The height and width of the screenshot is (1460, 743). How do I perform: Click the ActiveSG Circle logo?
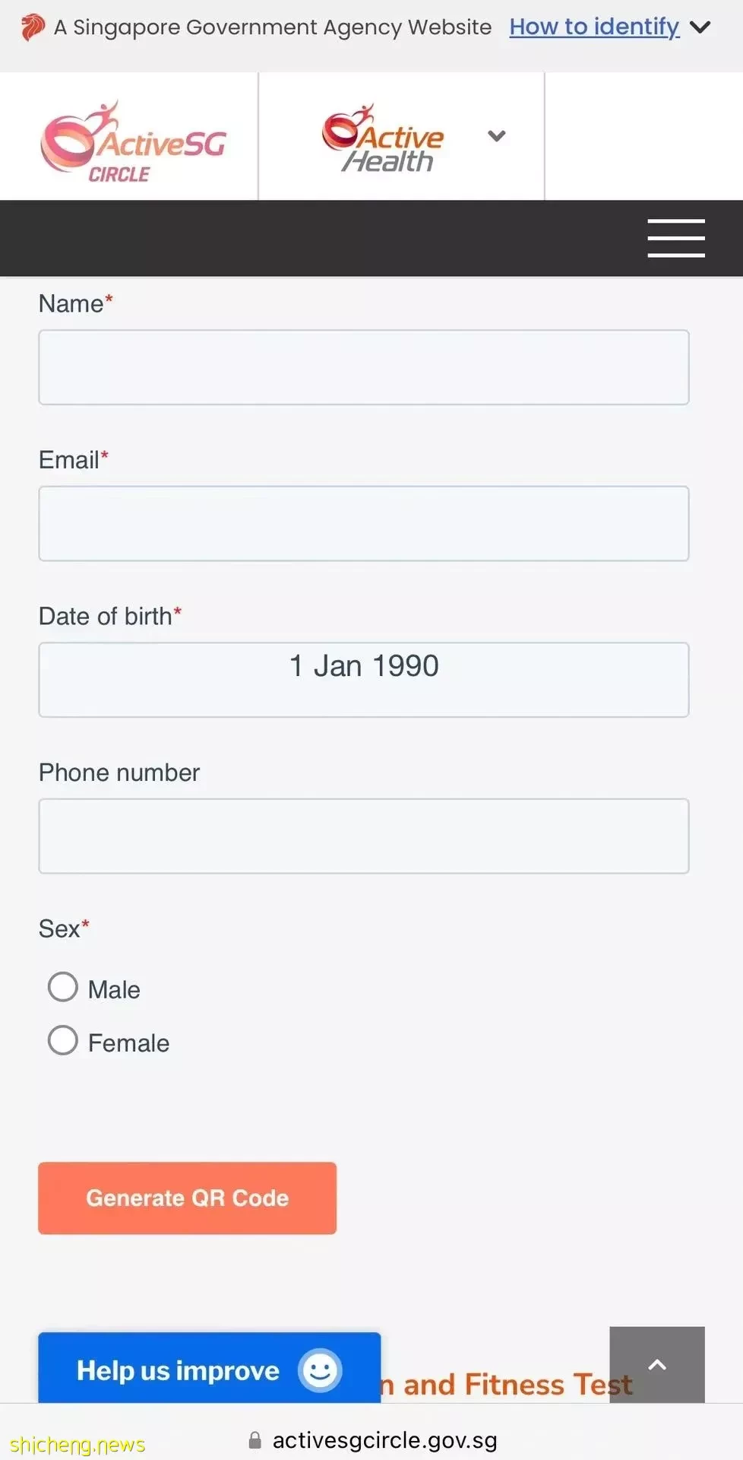[134, 141]
